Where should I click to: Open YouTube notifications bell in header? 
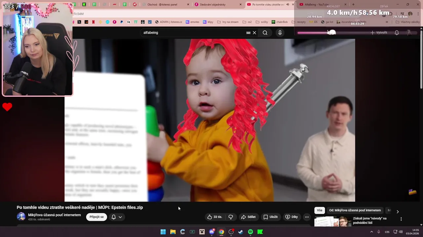point(397,33)
